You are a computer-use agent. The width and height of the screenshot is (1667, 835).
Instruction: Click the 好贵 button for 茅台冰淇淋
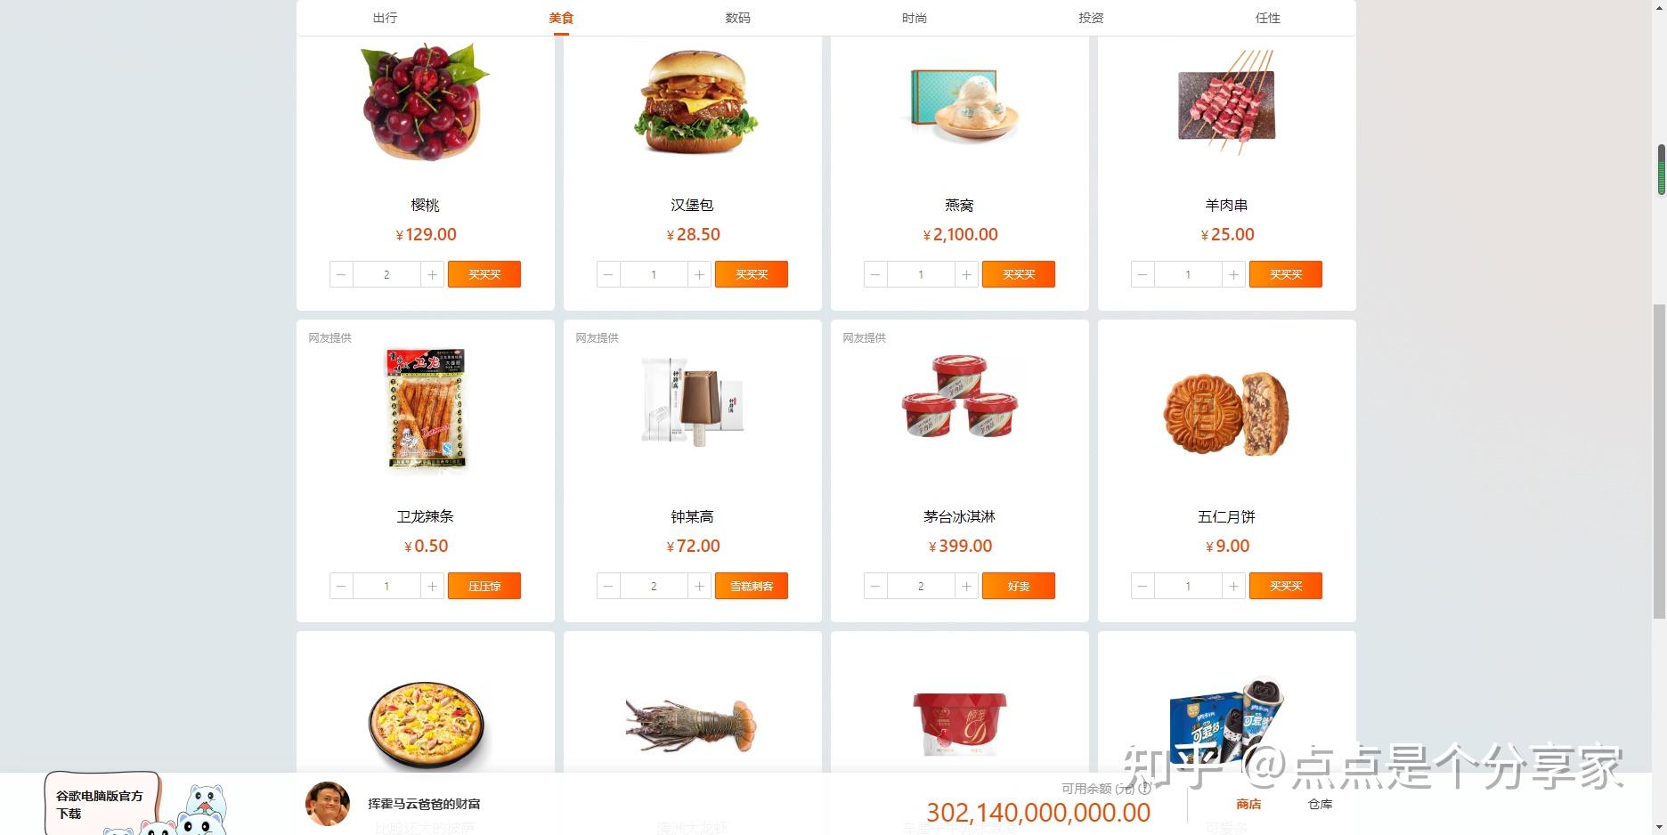coord(1019,586)
